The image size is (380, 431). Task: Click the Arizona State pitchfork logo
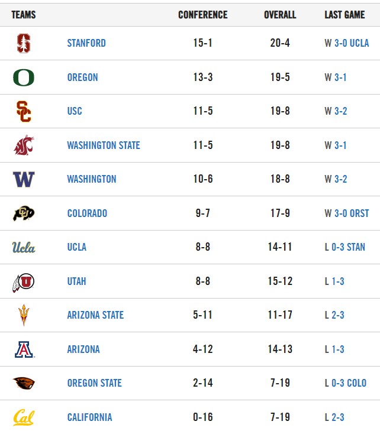tap(24, 315)
